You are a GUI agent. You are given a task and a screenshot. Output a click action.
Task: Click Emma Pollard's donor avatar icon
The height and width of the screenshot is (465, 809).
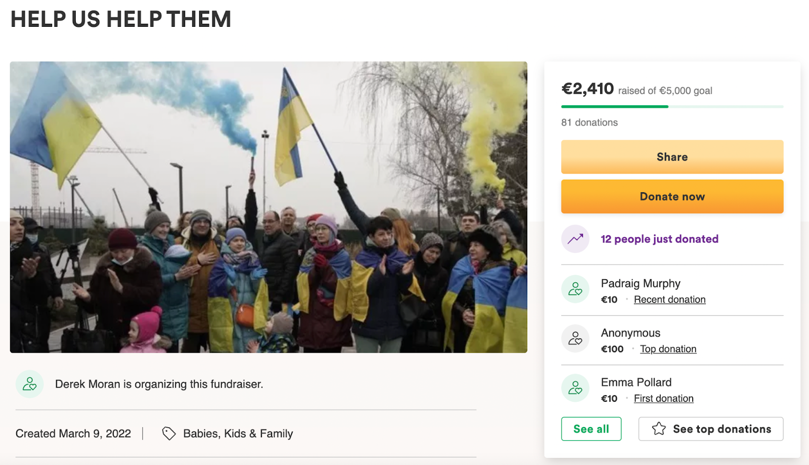(x=575, y=388)
